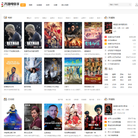The image size is (138, 138).
Task: Click the flame icon beside the TV series section
Action: 106,99
